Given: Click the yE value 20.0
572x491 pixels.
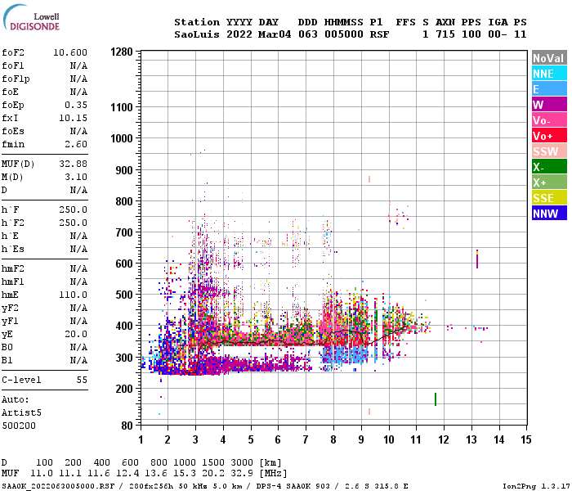Looking at the screenshot, I should pyautogui.click(x=76, y=334).
